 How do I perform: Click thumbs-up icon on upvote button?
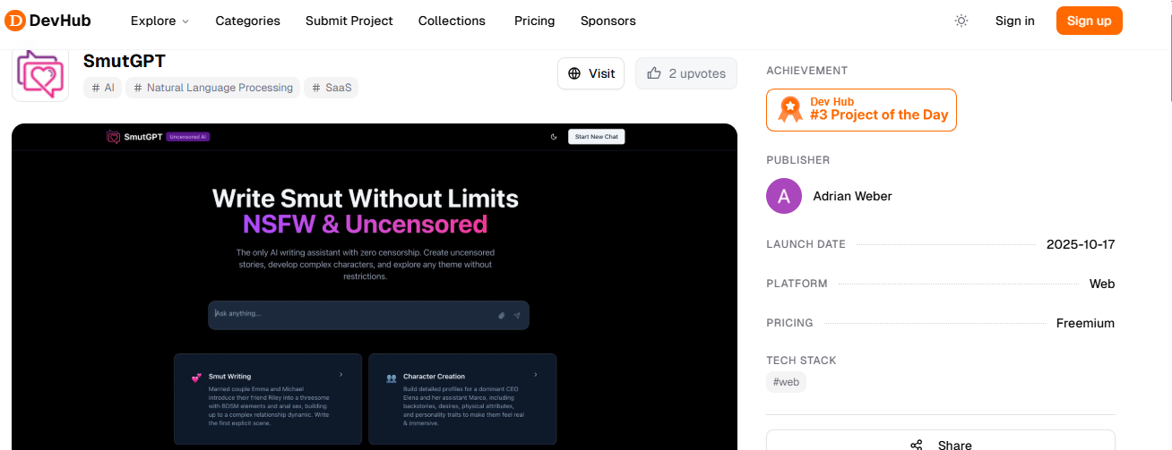(x=654, y=73)
